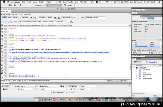
Task: Click the Spotlight search magnifier icon
Action: (x=159, y=2)
